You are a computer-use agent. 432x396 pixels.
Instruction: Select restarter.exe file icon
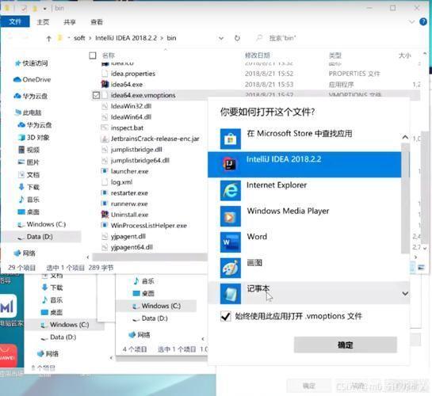(x=105, y=193)
